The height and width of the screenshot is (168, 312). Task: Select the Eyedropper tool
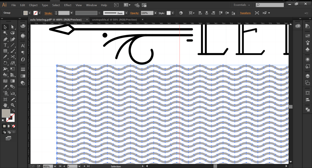(5, 87)
